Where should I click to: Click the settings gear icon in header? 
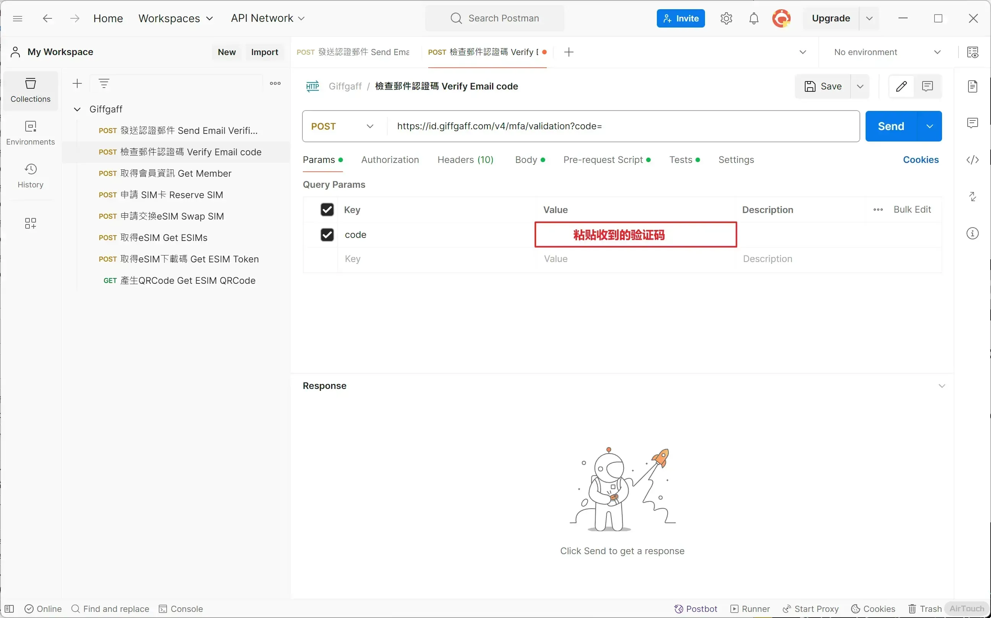pos(726,18)
